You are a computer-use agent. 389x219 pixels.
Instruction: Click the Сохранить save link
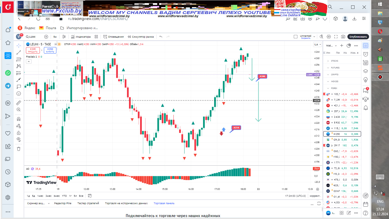306,38
